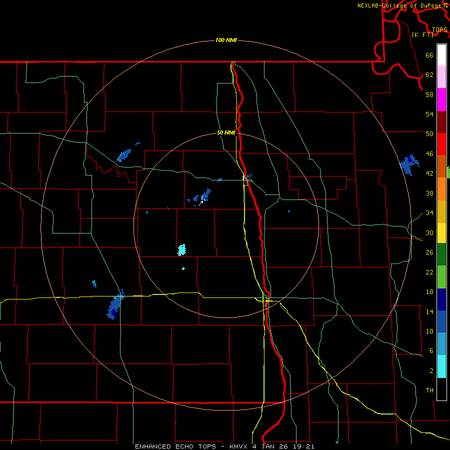The height and width of the screenshot is (450, 450).
Task: Click the 54 value on the legend
Action: [429, 114]
